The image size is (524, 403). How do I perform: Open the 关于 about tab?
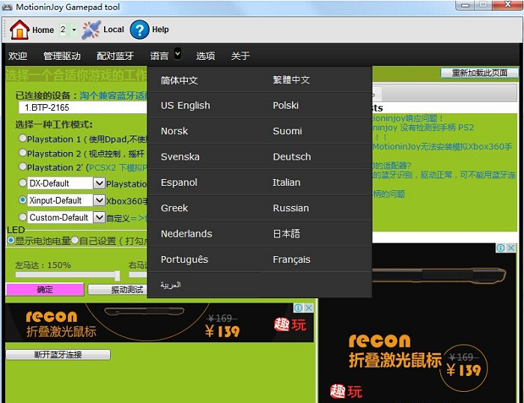click(240, 55)
